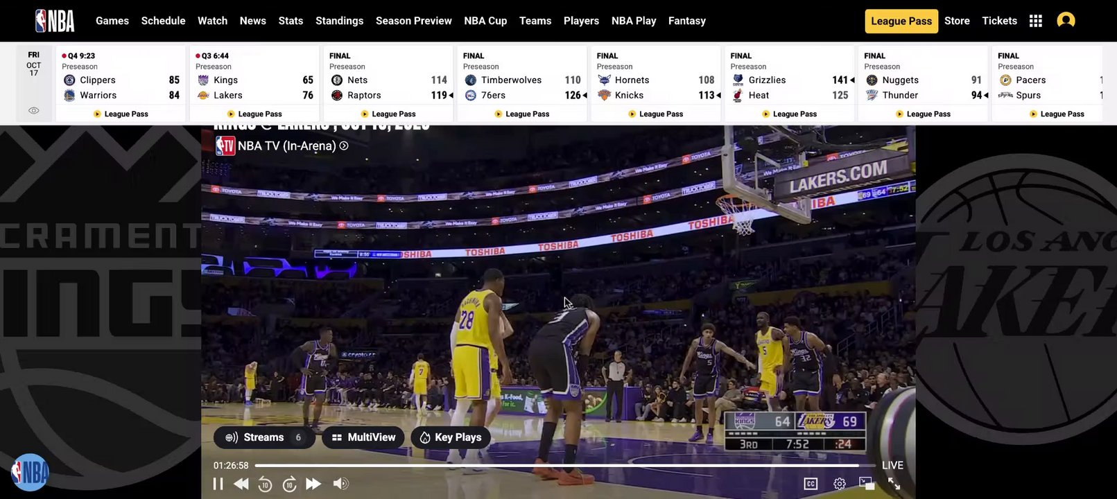Open the News menu item
The height and width of the screenshot is (499, 1117).
pyautogui.click(x=253, y=21)
